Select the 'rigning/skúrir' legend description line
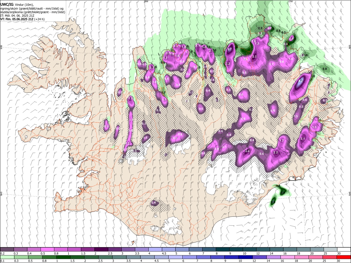The image size is (351, 263). 32,8
